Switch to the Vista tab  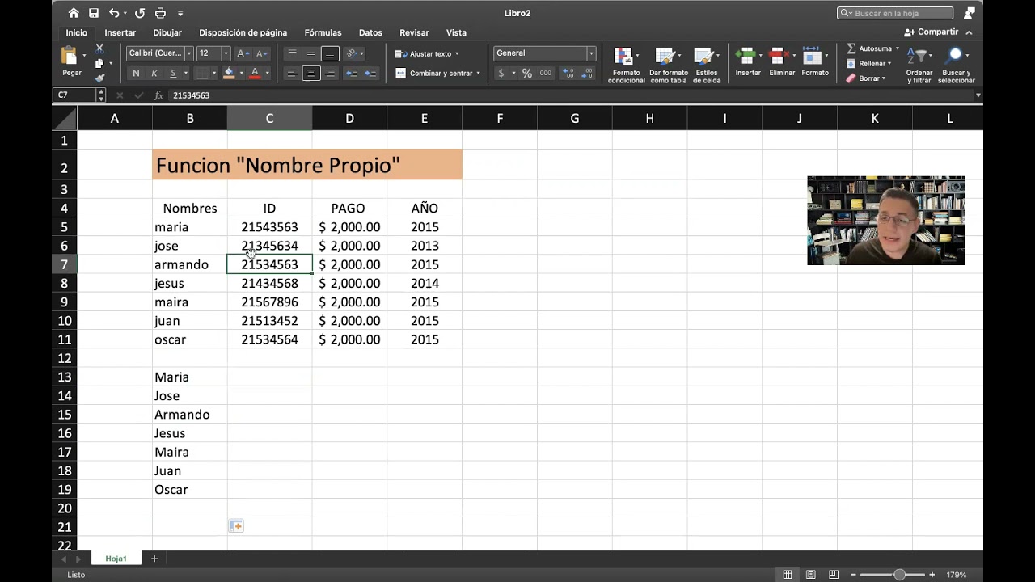click(x=456, y=32)
